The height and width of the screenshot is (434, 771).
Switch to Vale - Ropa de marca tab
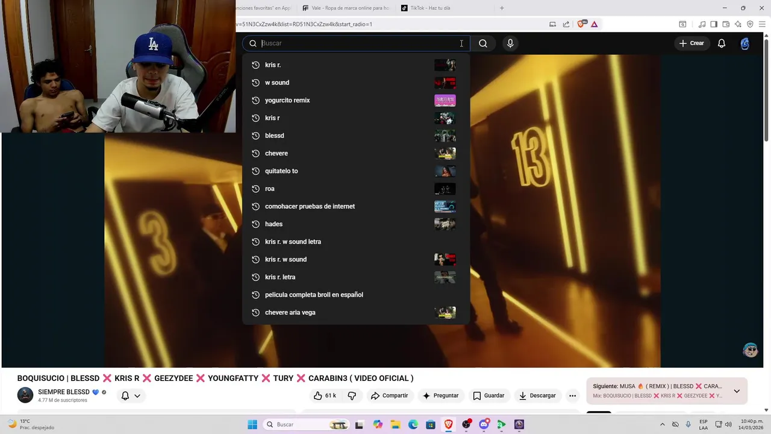[x=346, y=8]
